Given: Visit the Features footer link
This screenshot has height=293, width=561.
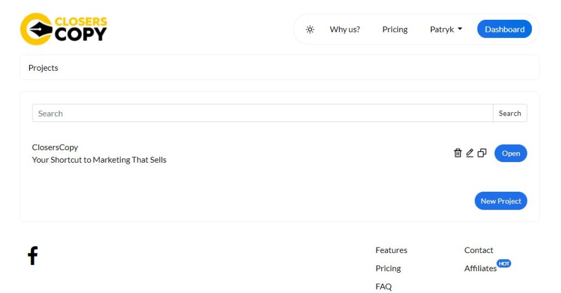Looking at the screenshot, I should point(391,250).
